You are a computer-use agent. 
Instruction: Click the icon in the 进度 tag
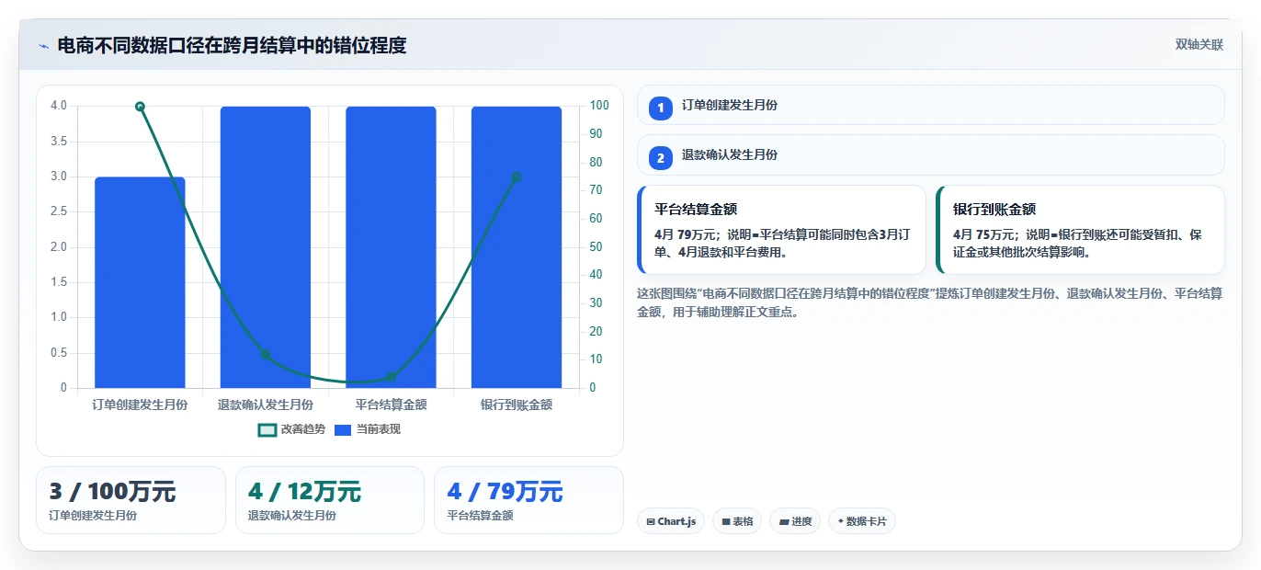784,521
